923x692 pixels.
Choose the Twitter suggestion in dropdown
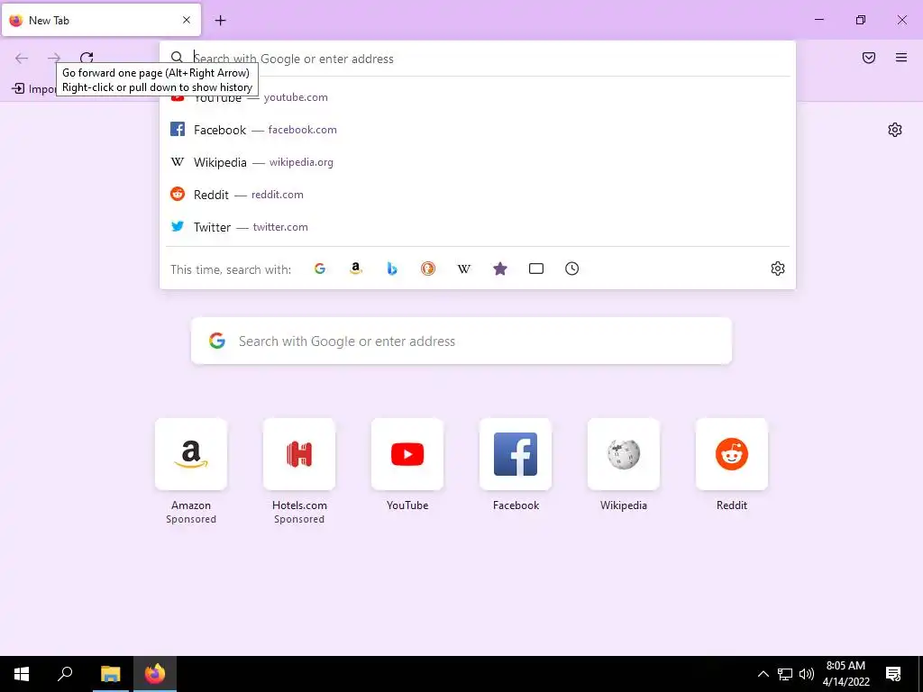pos(478,226)
